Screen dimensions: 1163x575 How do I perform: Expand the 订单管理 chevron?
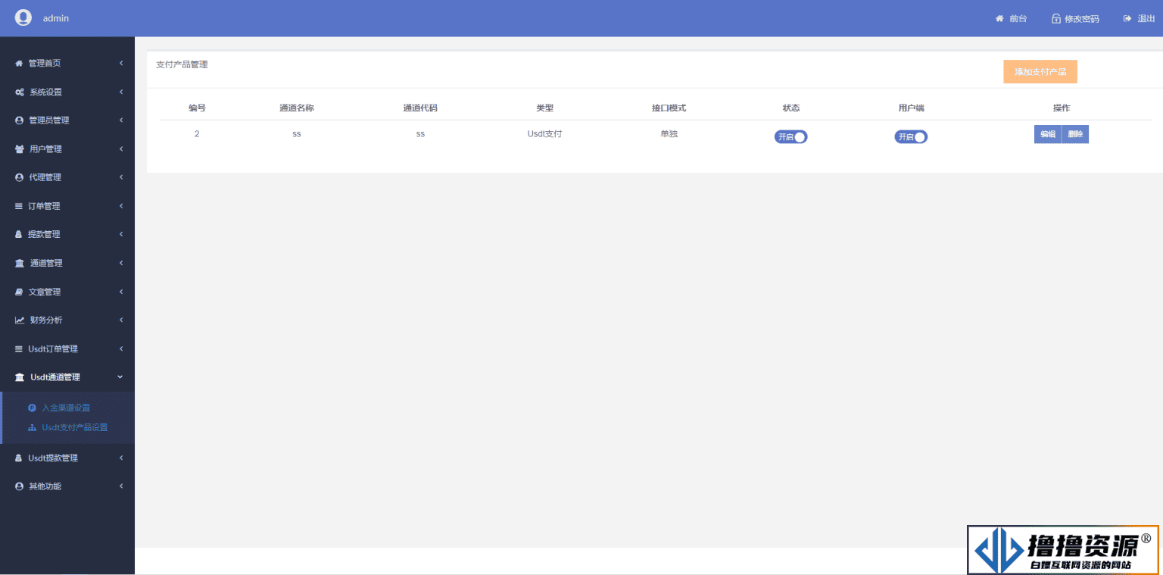coord(121,206)
